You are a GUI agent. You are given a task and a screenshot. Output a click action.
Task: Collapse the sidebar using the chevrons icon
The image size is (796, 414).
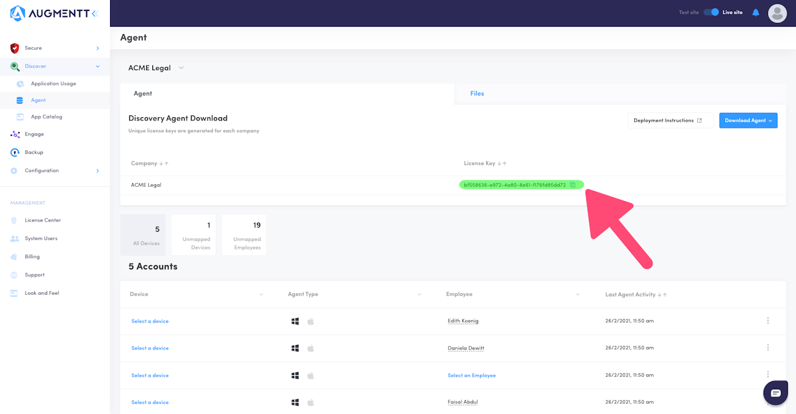tap(95, 13)
